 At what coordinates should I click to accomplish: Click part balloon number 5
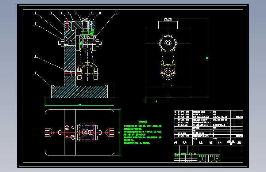coord(52,13)
